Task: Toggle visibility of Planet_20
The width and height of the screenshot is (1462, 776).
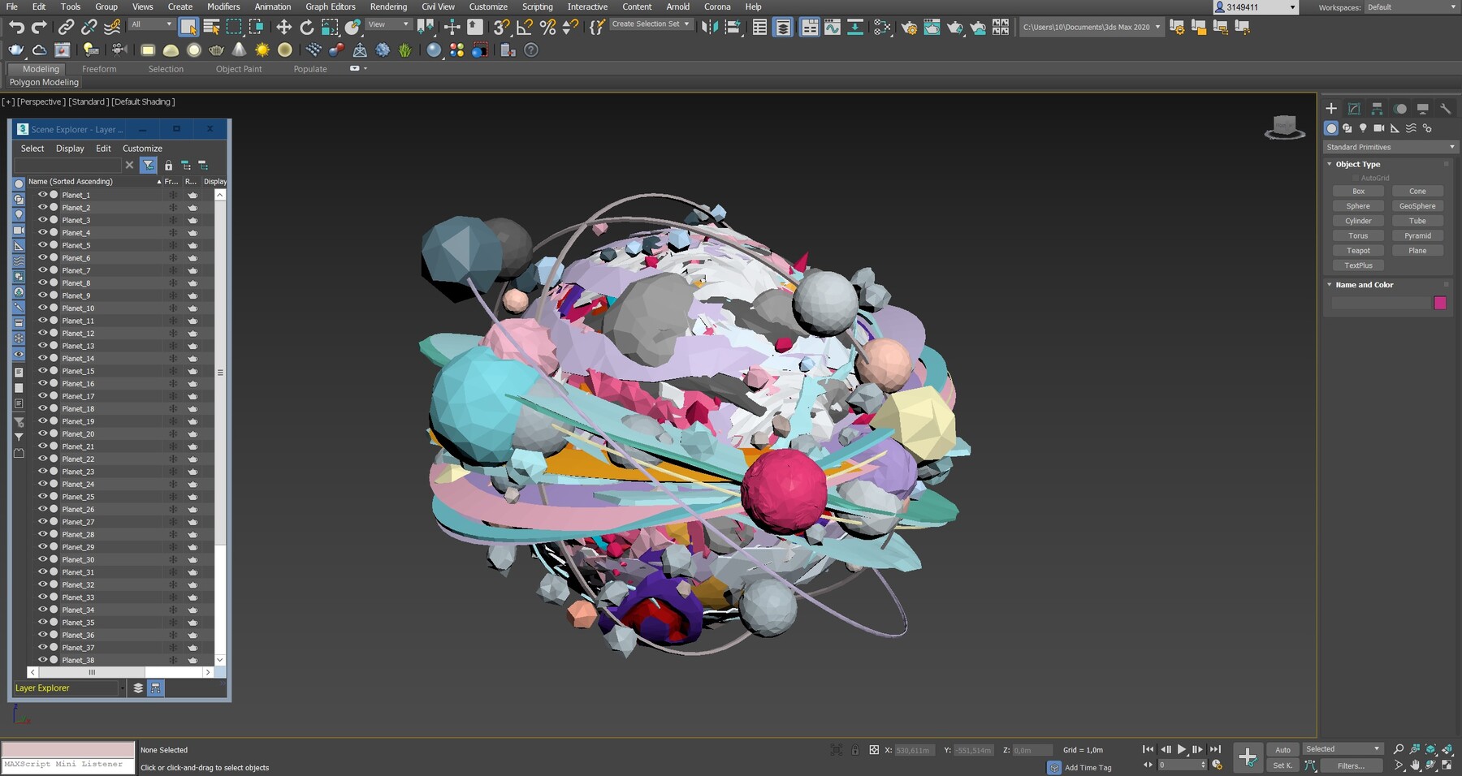Action: 42,433
